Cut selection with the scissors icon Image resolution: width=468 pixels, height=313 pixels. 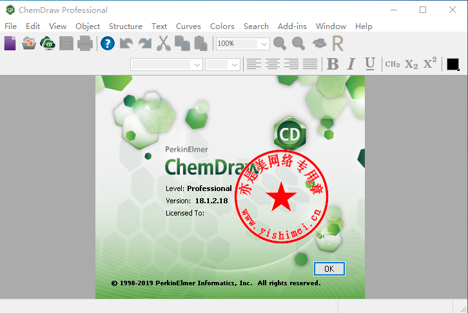[164, 43]
